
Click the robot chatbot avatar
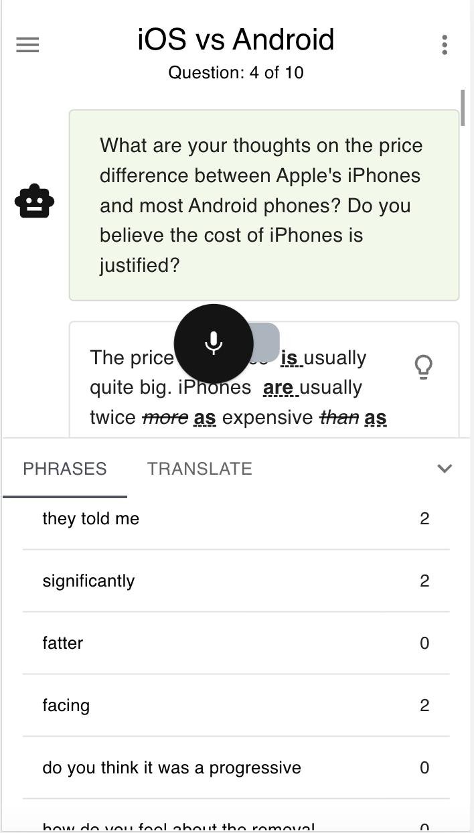point(34,202)
